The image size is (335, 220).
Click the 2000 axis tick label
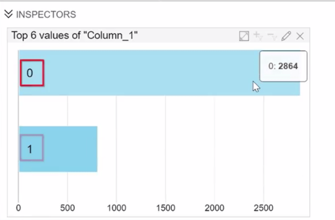point(215,208)
